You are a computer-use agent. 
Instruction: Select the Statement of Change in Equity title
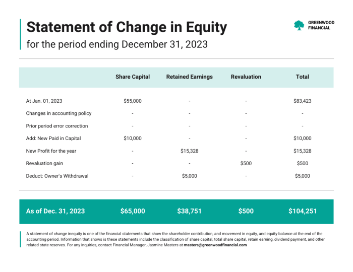(127, 27)
